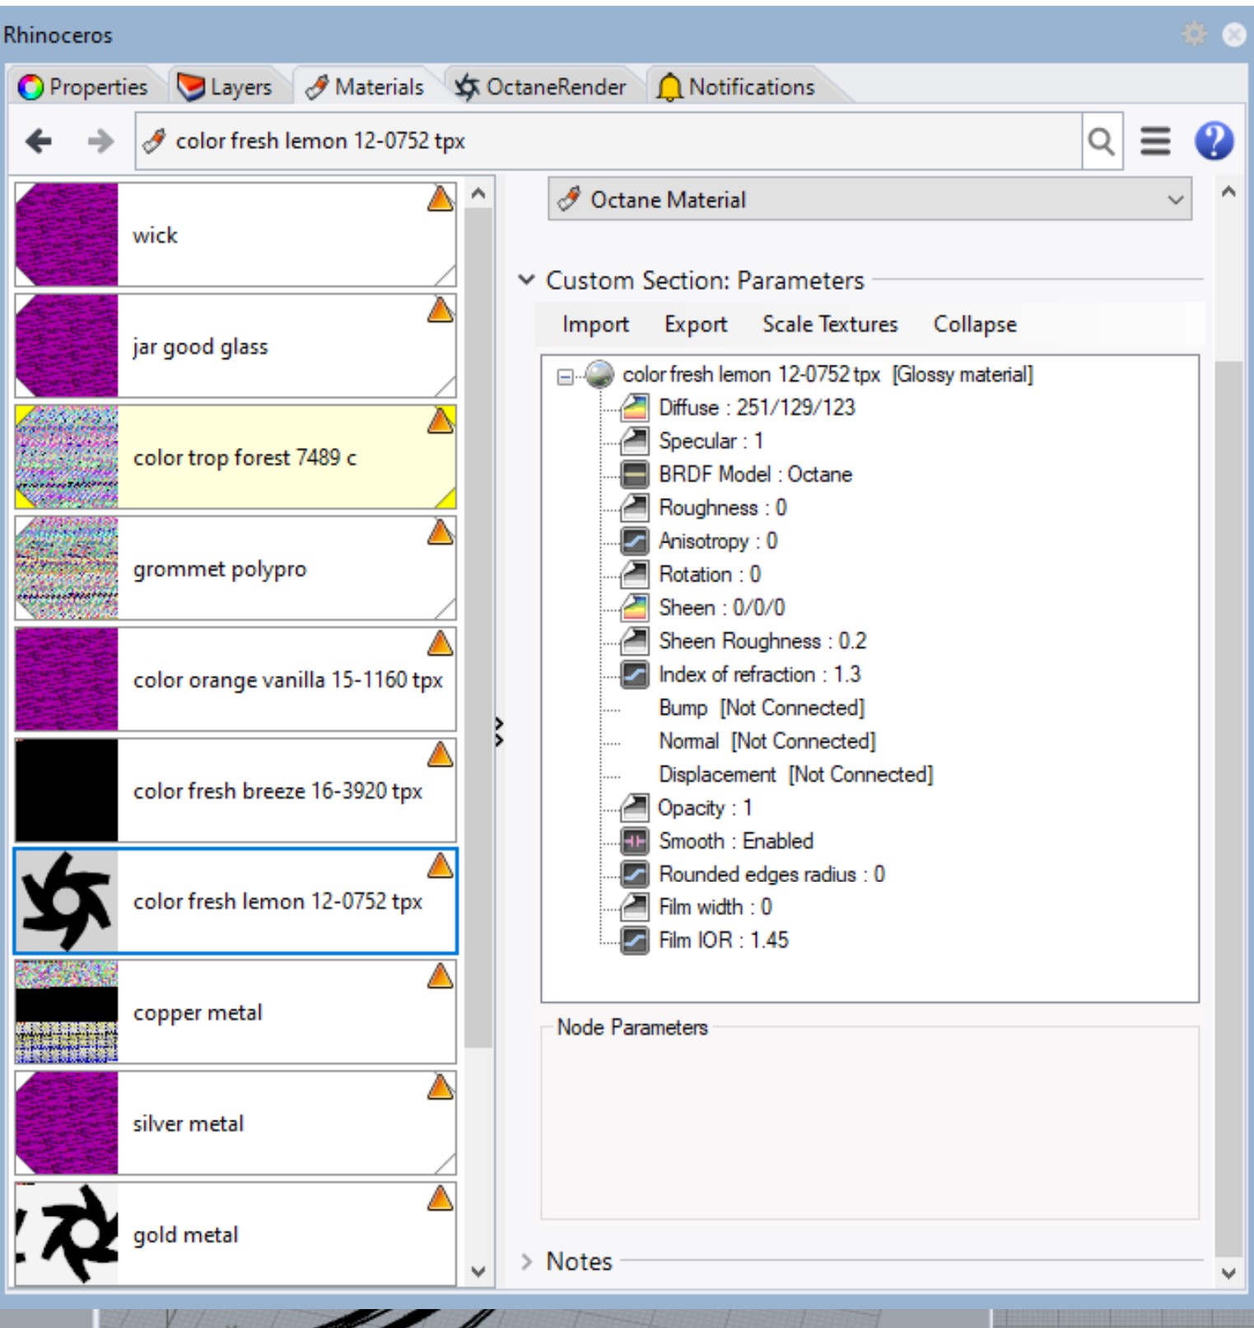Viewport: 1254px width, 1328px height.
Task: Click the Export button
Action: tap(696, 324)
